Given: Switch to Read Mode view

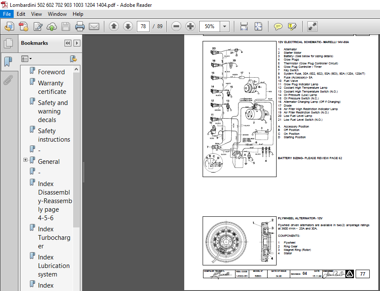Looking at the screenshot, I should point(312,26).
